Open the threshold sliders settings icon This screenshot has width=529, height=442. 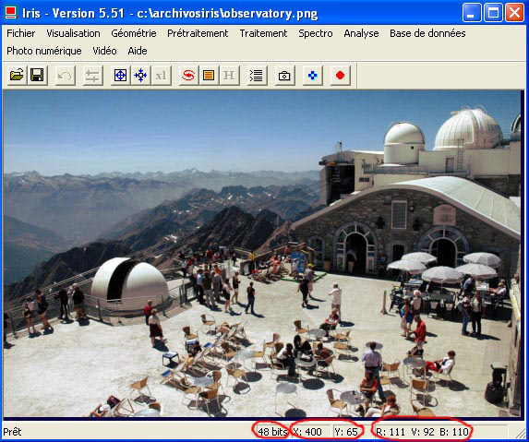coord(92,75)
